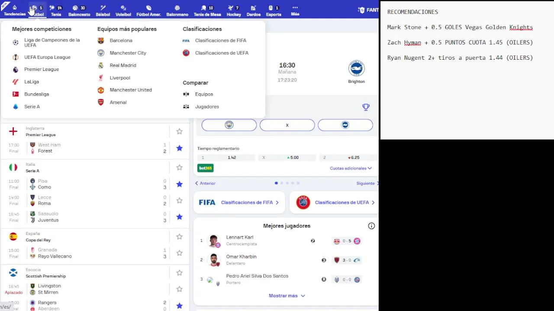Click the Manchester City crest in menu
The image size is (554, 311).
pyautogui.click(x=101, y=53)
